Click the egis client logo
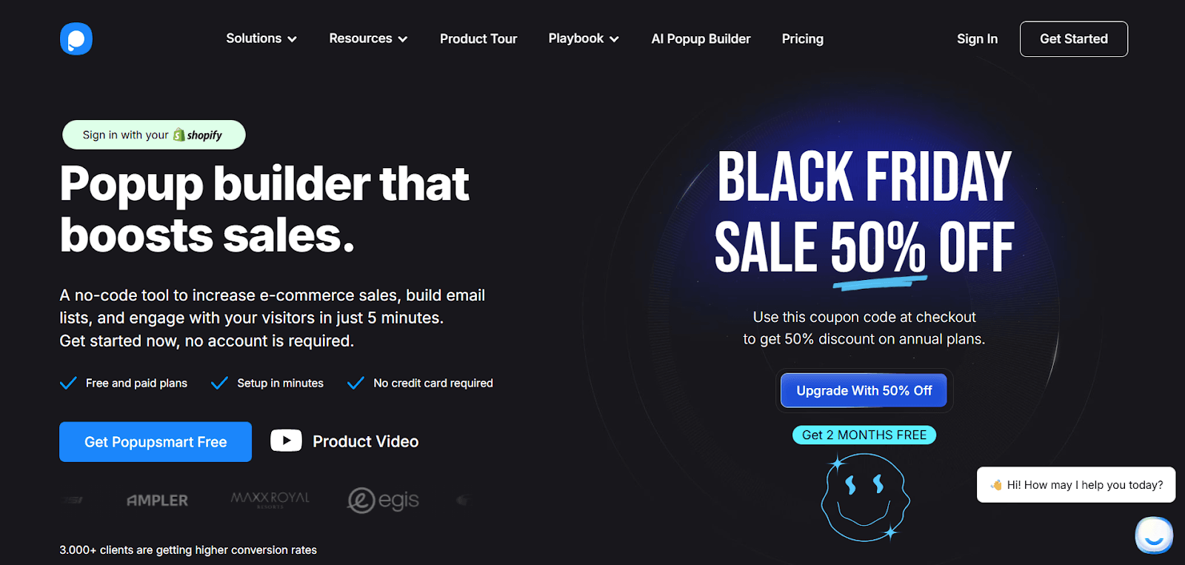 (383, 501)
